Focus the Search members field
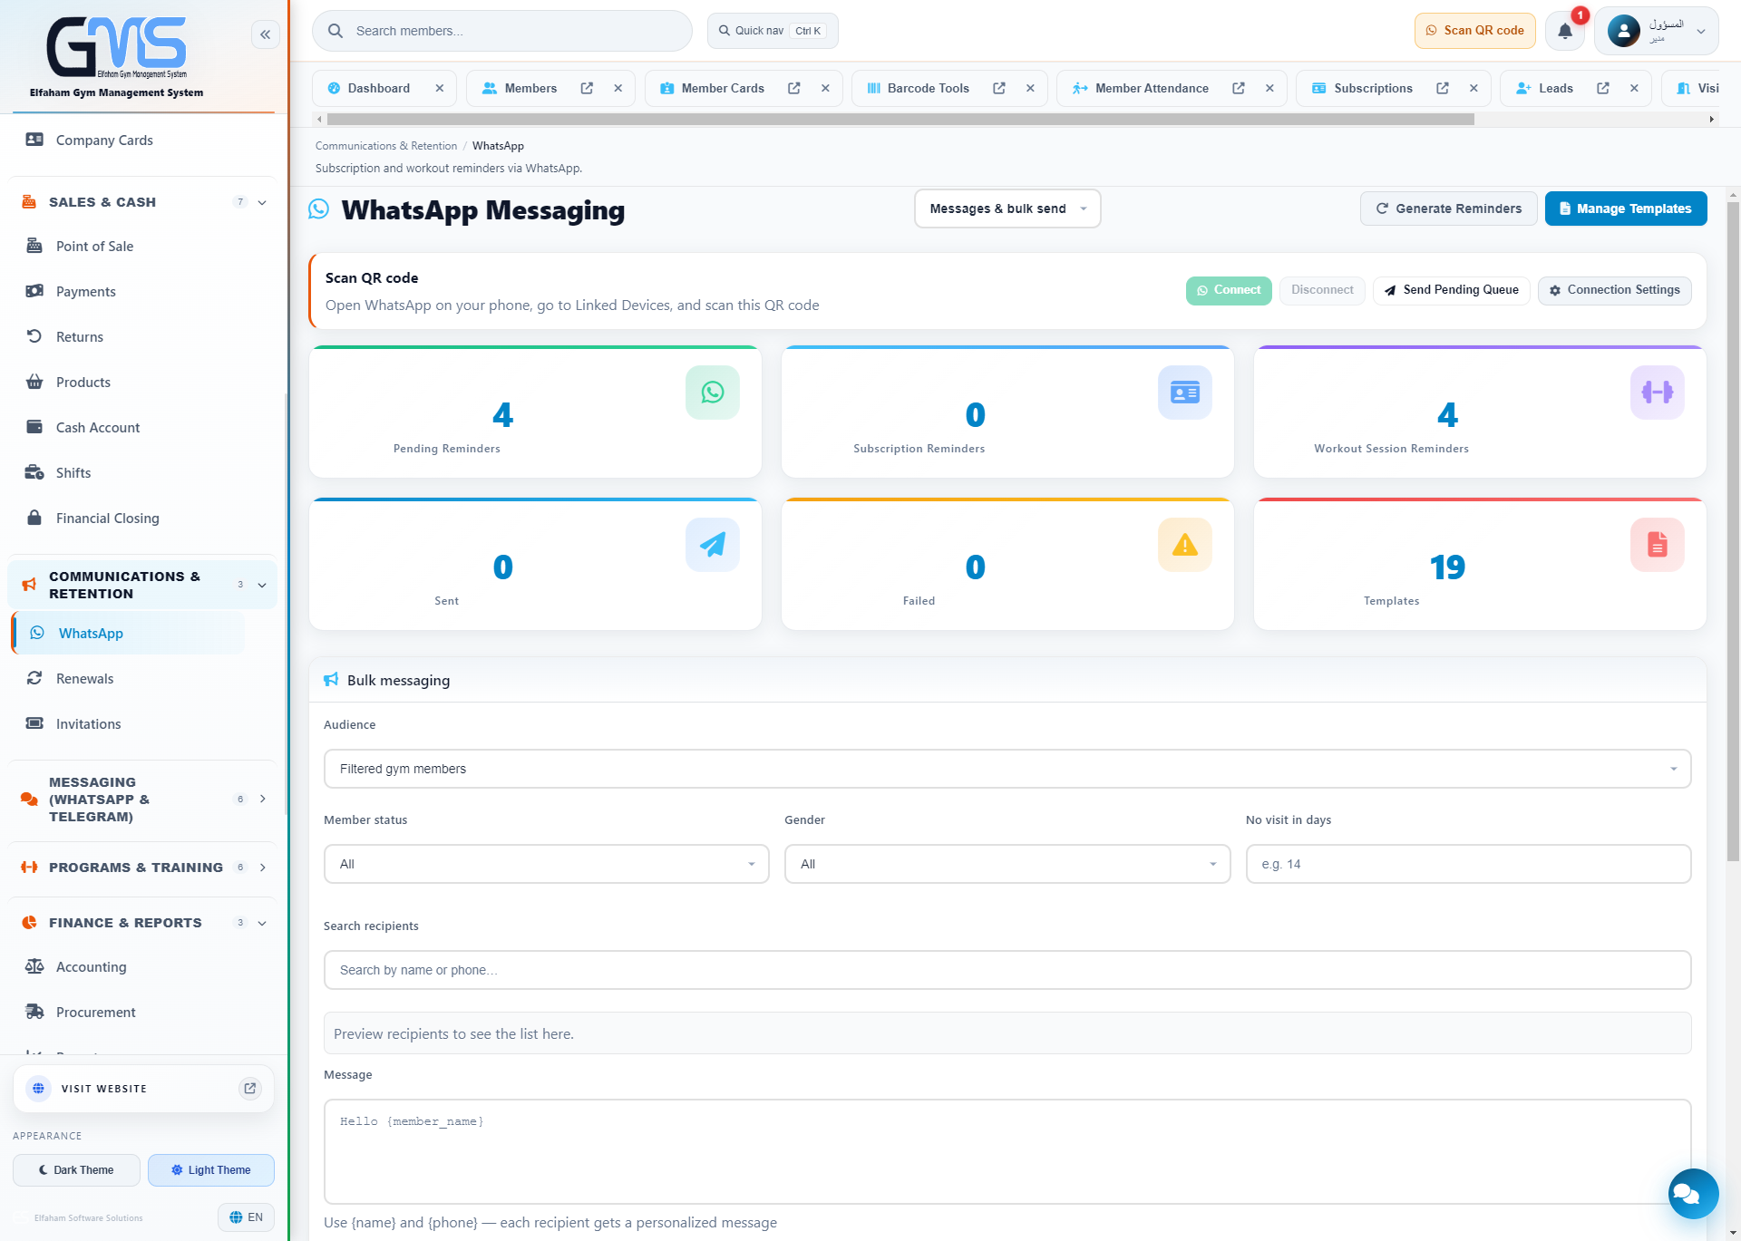 [x=502, y=31]
